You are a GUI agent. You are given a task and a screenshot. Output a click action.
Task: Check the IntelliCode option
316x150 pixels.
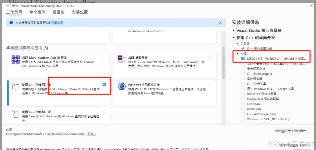coord(243,109)
